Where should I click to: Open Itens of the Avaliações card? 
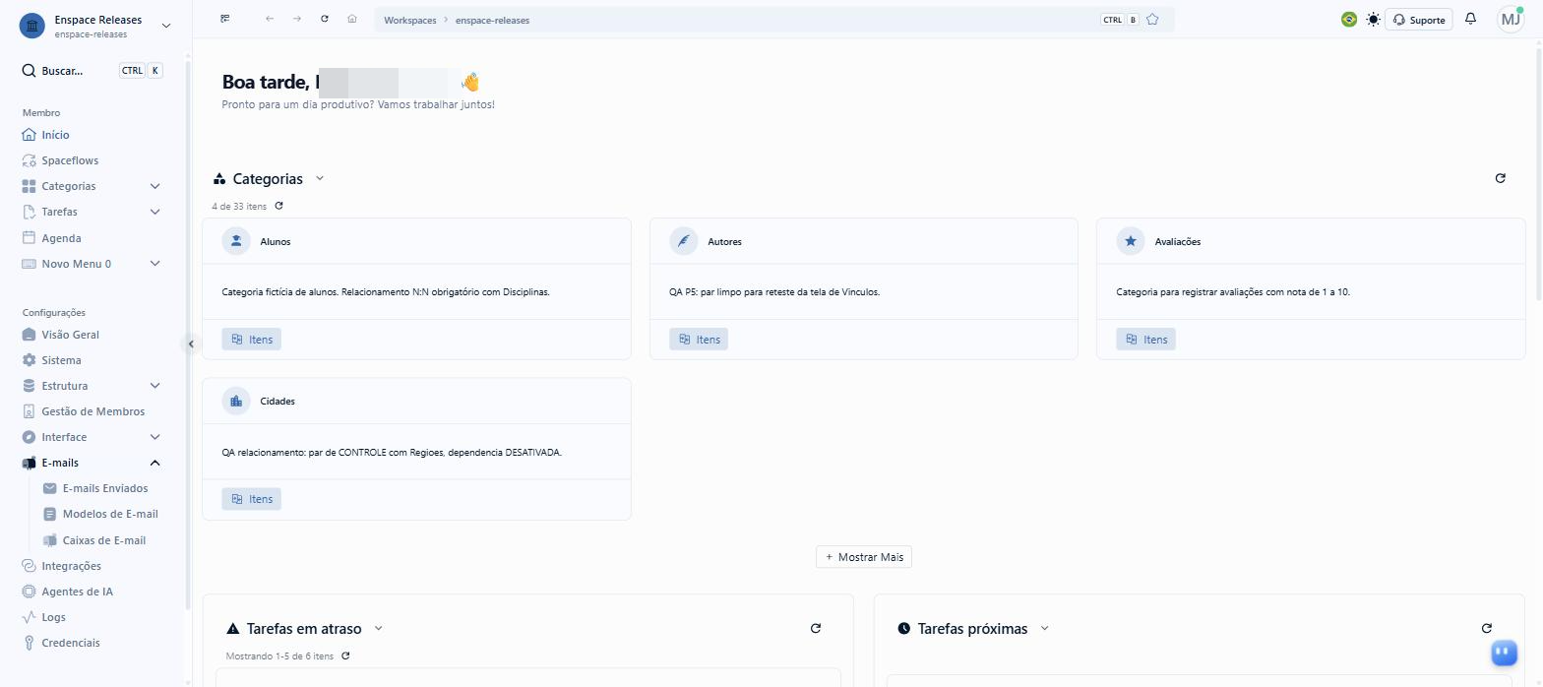[x=1145, y=340]
